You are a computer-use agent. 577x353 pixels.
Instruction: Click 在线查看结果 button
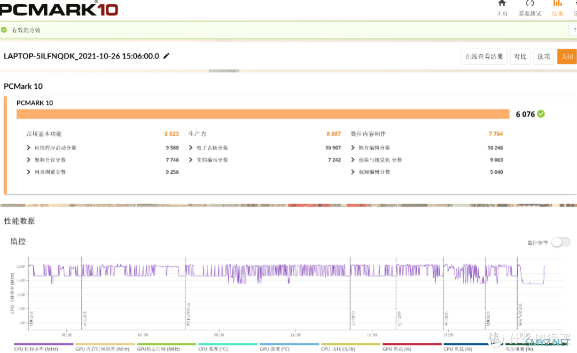coord(484,56)
